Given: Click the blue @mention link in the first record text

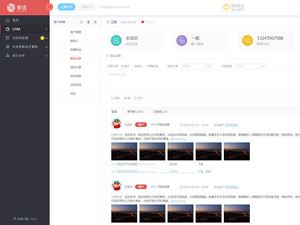Looking at the screenshot, I should [178, 139].
